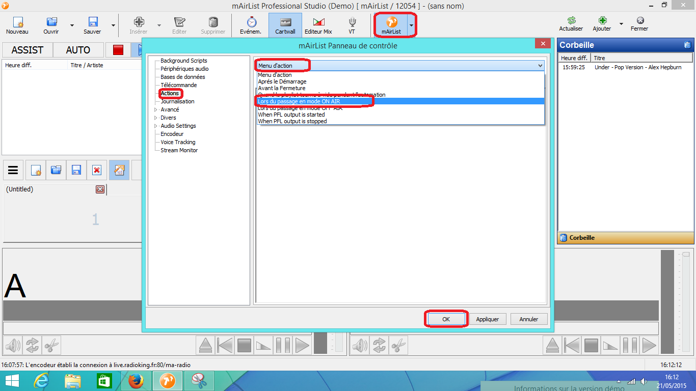The image size is (696, 391).
Task: Expand the Divers tree node
Action: coord(156,118)
